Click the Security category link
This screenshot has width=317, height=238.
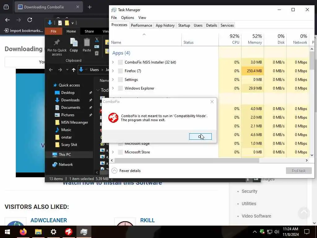tap(249, 191)
